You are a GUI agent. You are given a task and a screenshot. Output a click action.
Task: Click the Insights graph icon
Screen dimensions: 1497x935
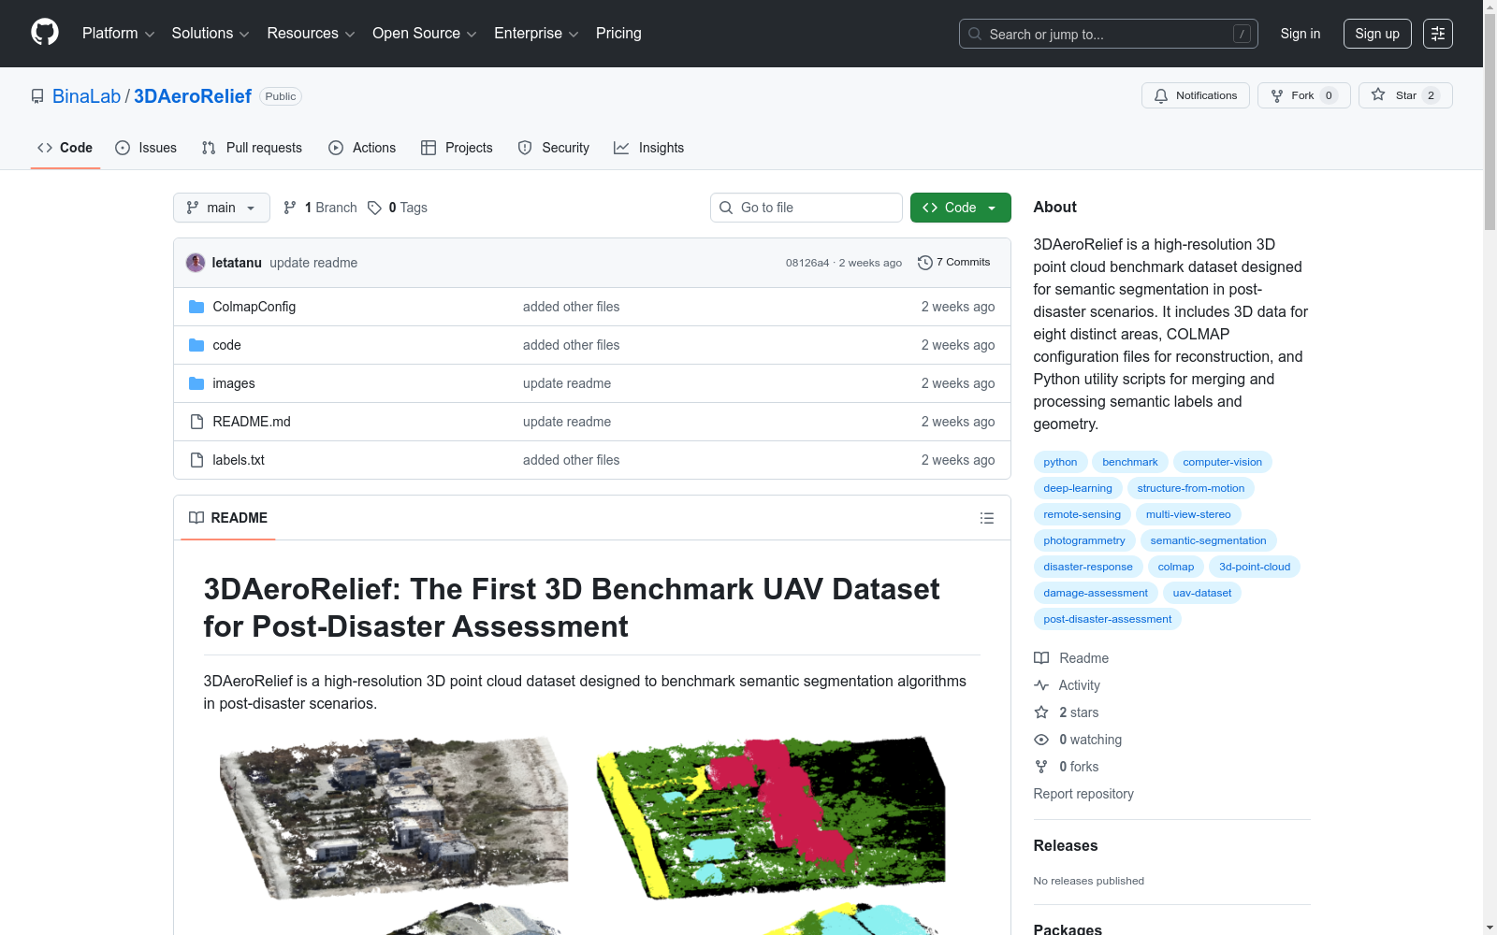coord(621,148)
